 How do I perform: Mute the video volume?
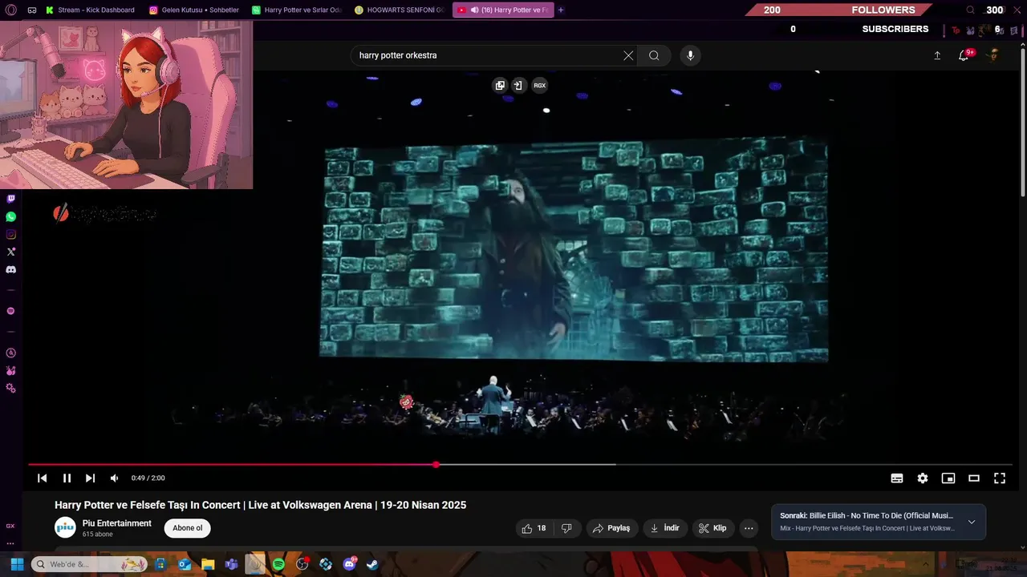pyautogui.click(x=114, y=478)
